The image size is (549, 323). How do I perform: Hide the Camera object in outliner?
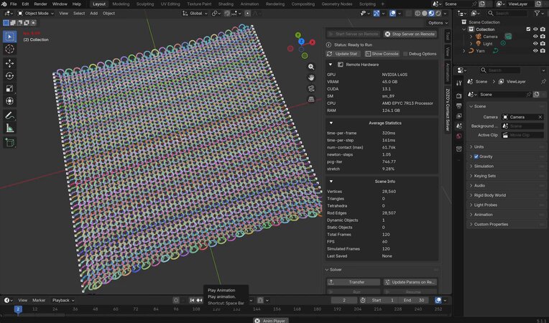click(x=535, y=37)
